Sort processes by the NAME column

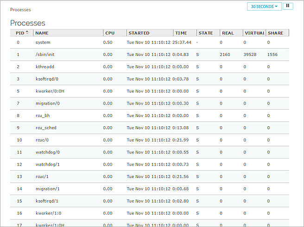point(42,33)
